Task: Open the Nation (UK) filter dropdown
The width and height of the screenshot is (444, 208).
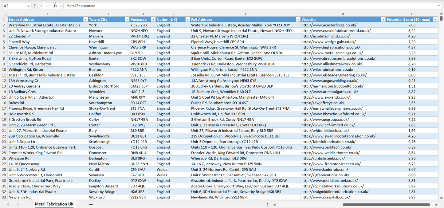Action: coord(187,19)
